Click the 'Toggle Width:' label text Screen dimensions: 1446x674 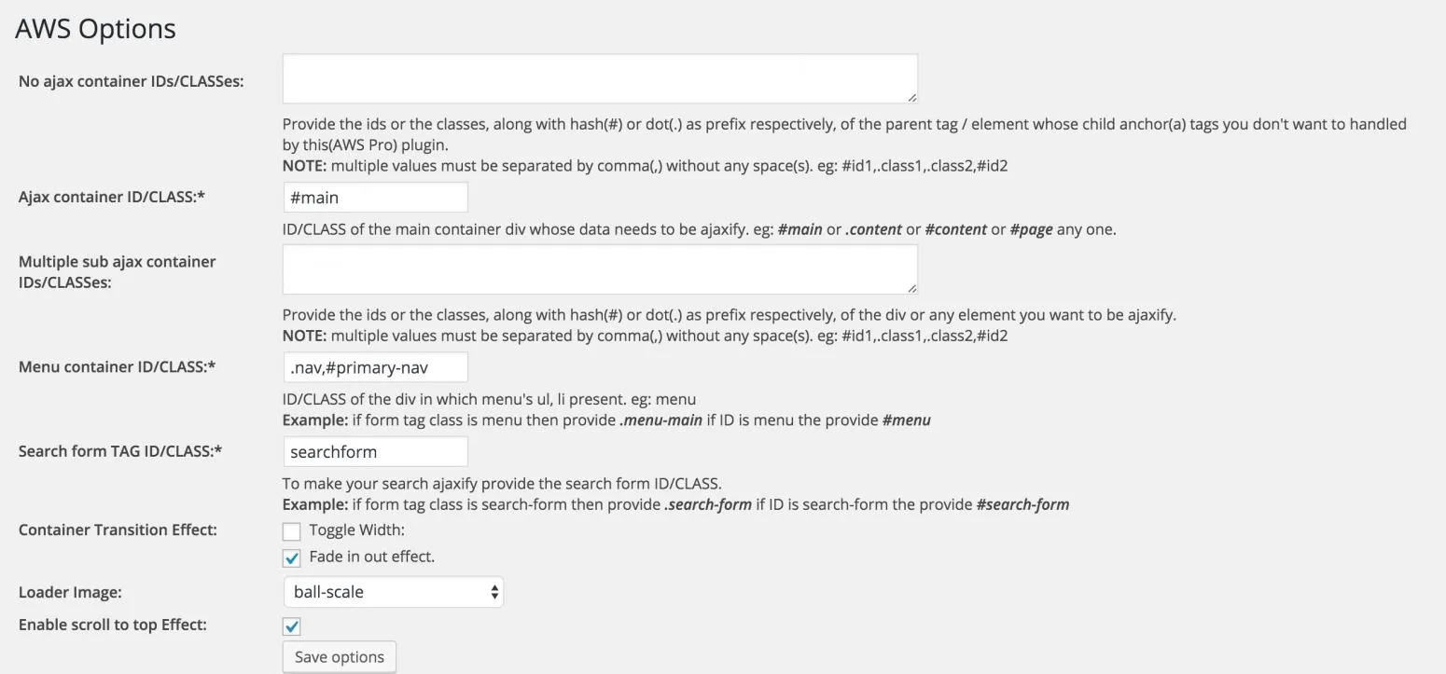click(x=357, y=530)
